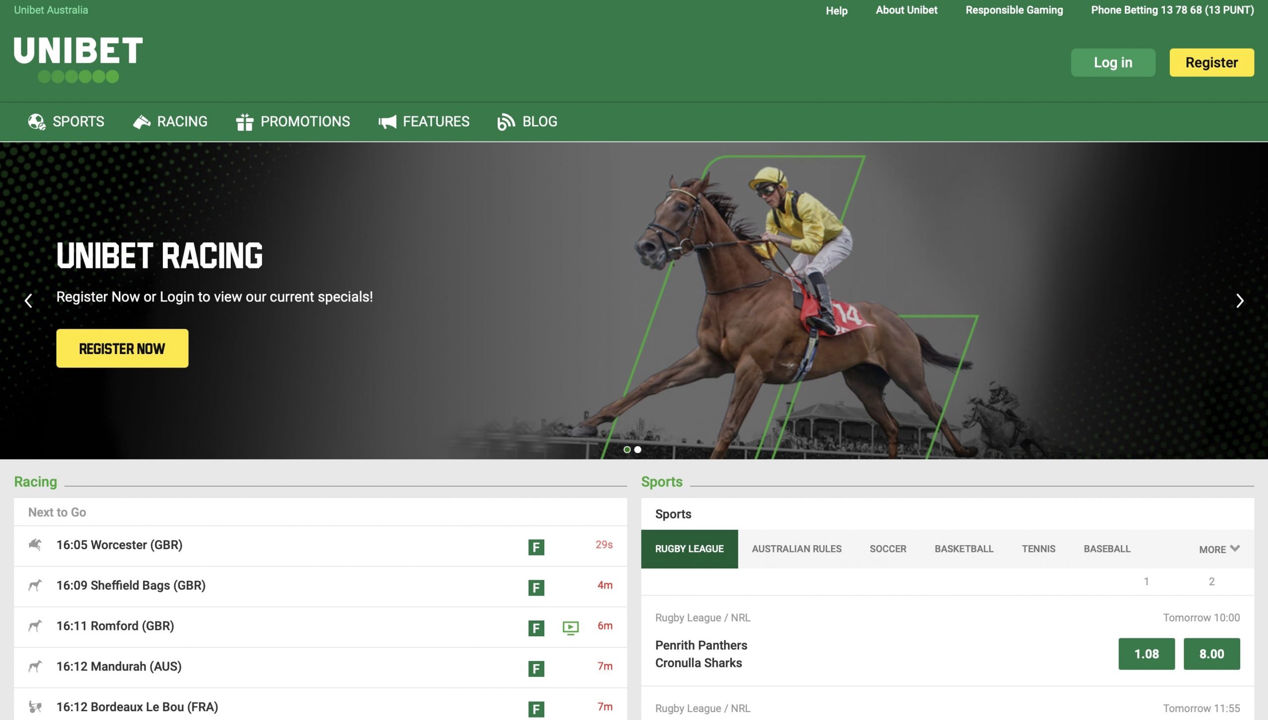Click the 29s countdown on Worcester row
The height and width of the screenshot is (720, 1268).
tap(604, 545)
